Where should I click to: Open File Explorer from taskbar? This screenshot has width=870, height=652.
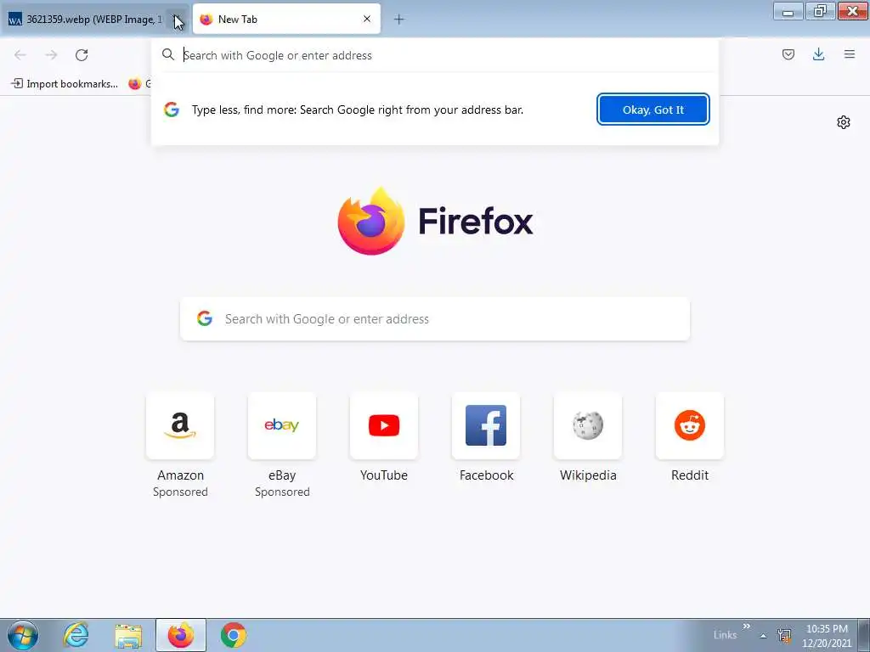(128, 635)
